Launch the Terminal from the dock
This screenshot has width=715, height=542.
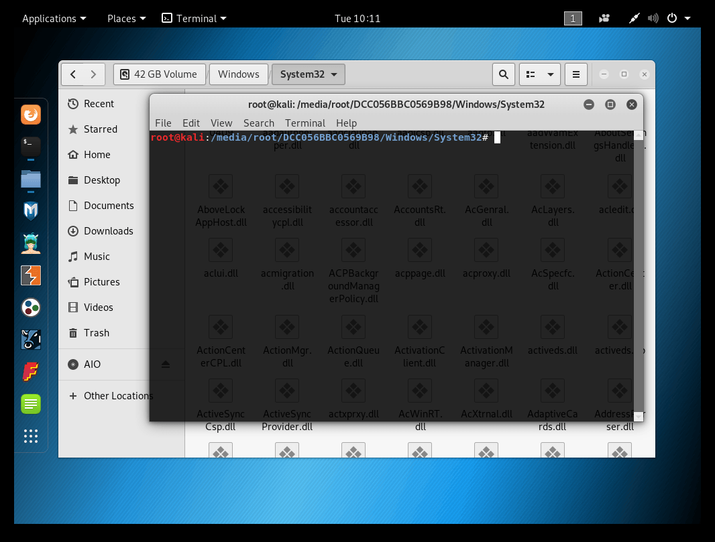(31, 148)
